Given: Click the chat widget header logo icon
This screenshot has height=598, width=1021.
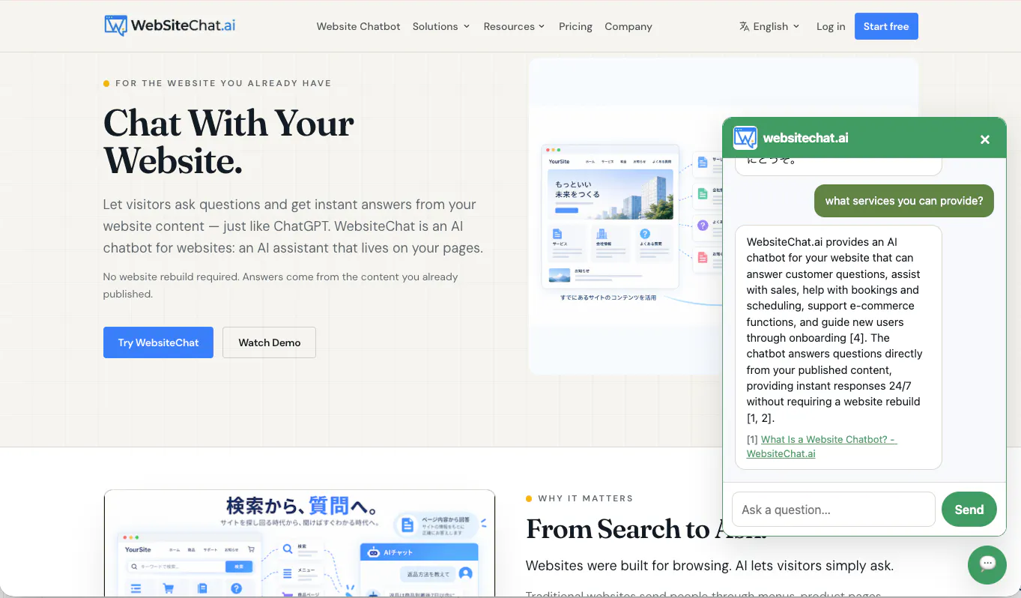Looking at the screenshot, I should point(745,138).
